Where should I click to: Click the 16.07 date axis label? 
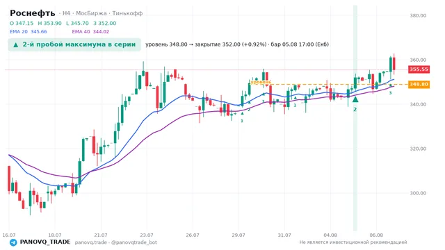point(9,235)
